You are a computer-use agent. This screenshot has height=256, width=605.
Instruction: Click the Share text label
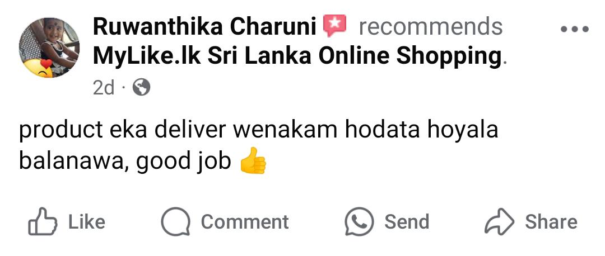(x=551, y=222)
